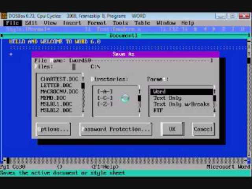Confirm save with OK button
This screenshot has height=189, width=252.
(x=172, y=129)
